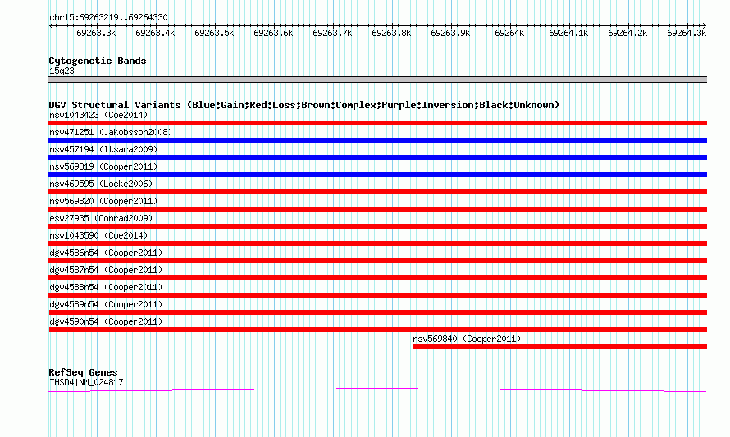The width and height of the screenshot is (730, 437).
Task: Open the dgv4588n54 (Cooper2011) variant label
Action: [x=106, y=287]
